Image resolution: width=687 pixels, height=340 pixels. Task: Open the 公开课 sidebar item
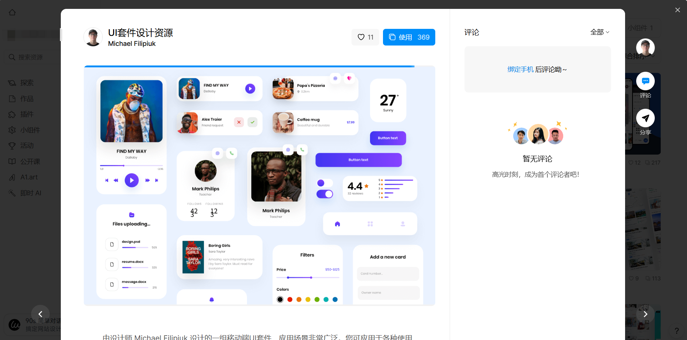coord(24,161)
